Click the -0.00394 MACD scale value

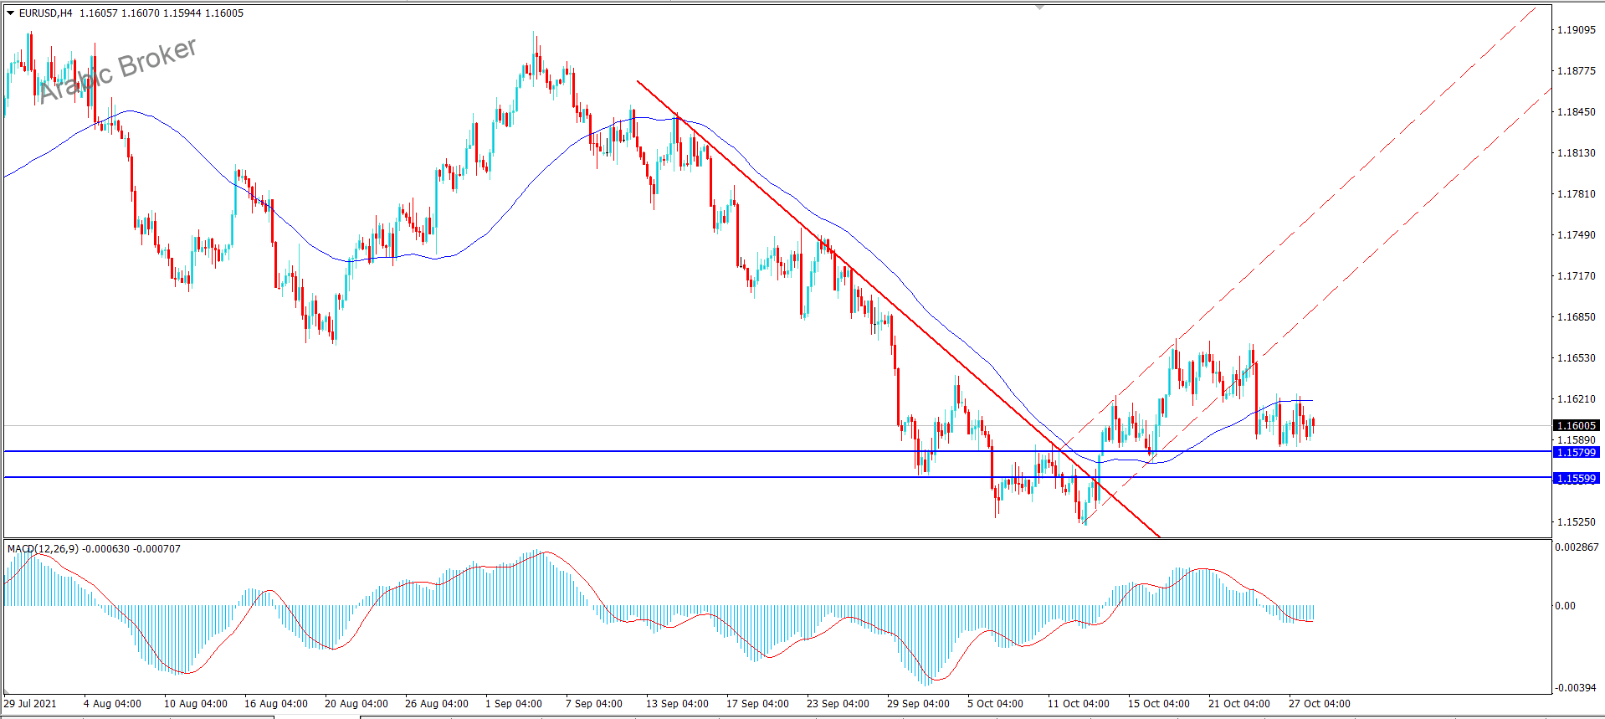click(1576, 688)
